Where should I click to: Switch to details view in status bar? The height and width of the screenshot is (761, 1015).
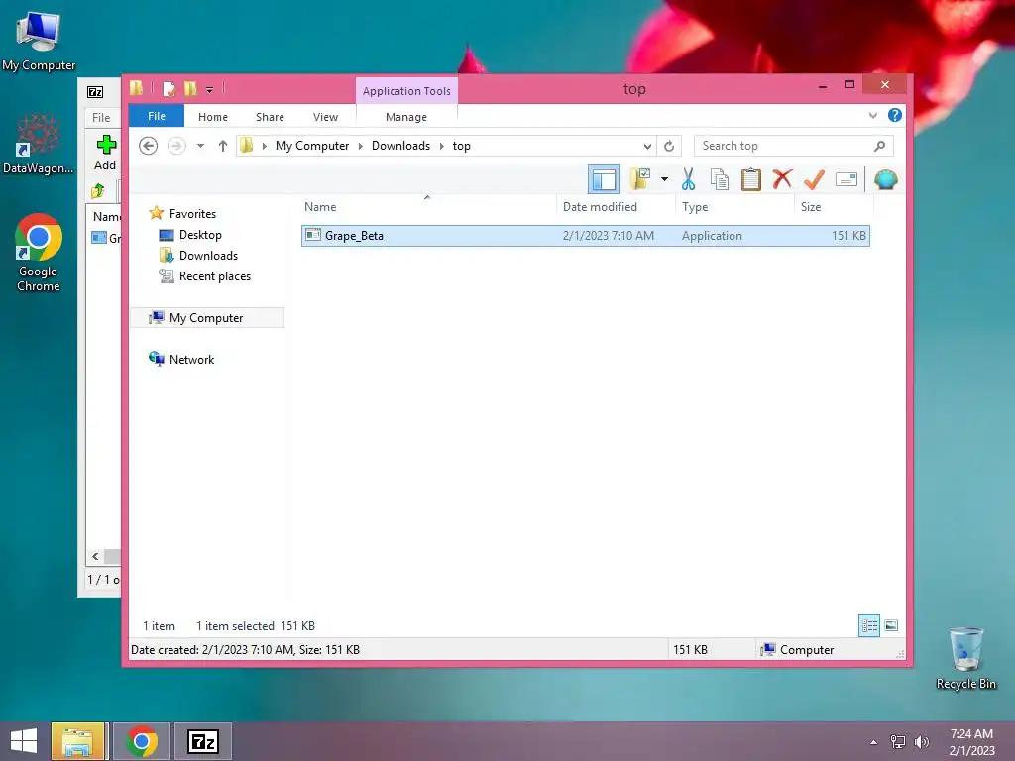click(868, 626)
